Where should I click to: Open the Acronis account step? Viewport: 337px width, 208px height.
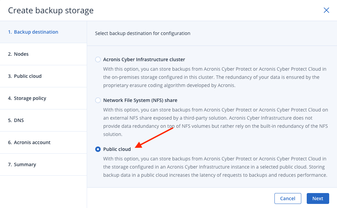[44, 142]
